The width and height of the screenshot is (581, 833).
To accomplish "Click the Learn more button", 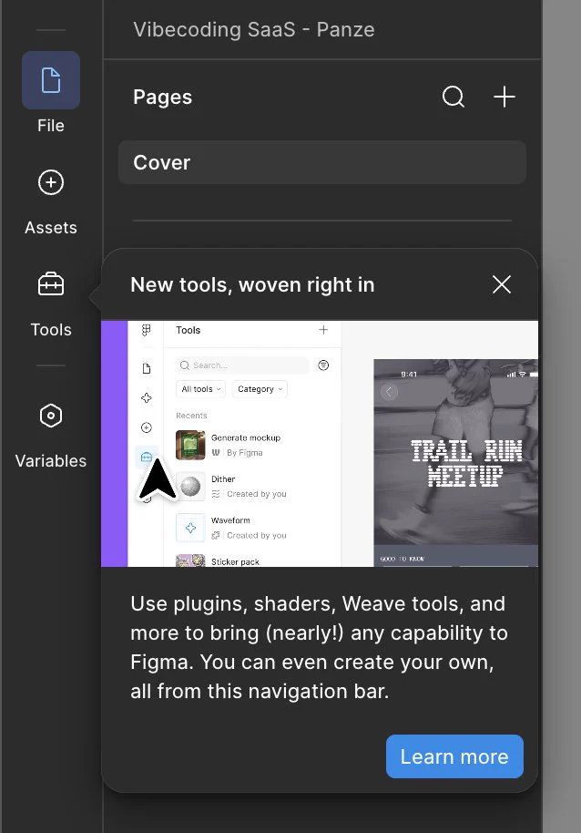I will (x=454, y=756).
